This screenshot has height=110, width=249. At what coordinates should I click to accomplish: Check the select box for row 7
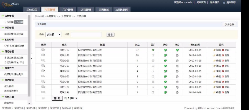[43, 60]
